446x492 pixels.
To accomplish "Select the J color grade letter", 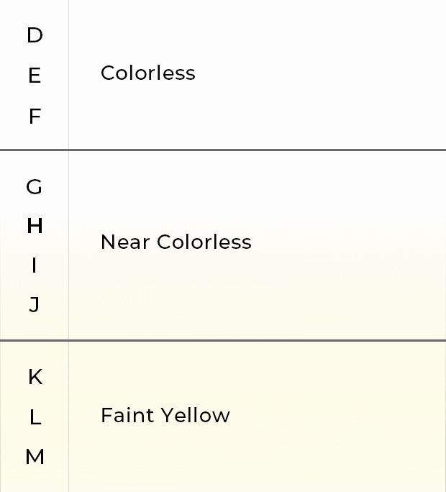I will point(35,305).
